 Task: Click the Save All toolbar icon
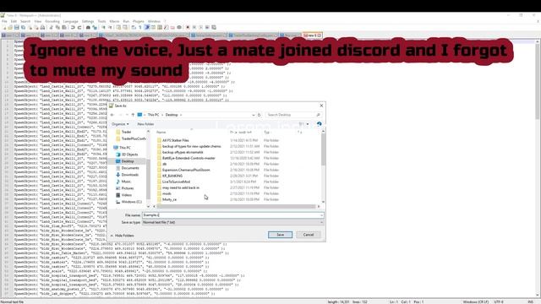[23, 27]
